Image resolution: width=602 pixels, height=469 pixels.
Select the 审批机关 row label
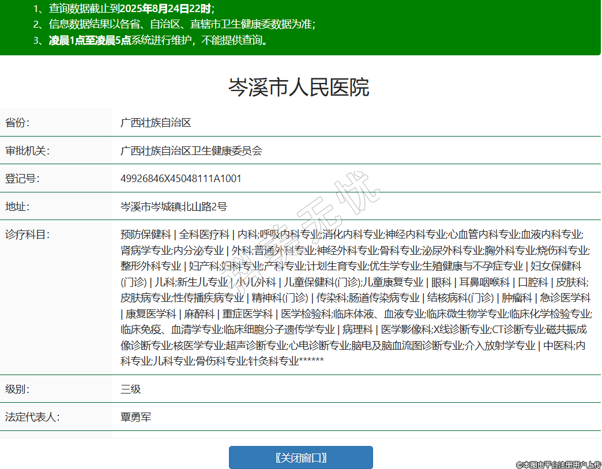point(27,151)
